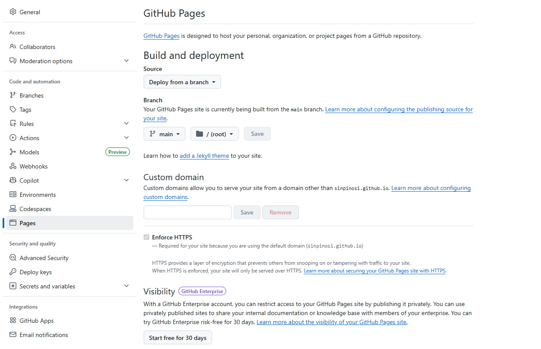Click the Actions play icon
This screenshot has height=349, width=541.
13,138
